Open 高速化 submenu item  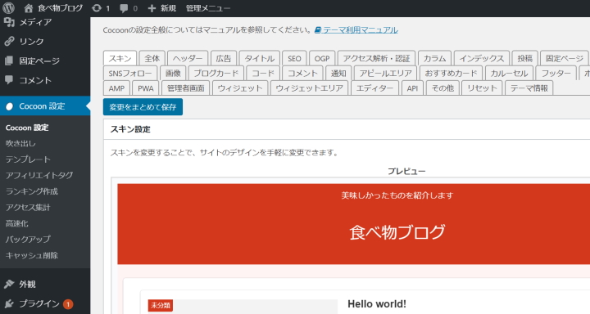point(17,223)
